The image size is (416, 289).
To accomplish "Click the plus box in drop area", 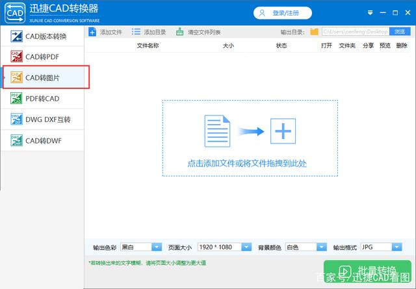I will pyautogui.click(x=283, y=131).
